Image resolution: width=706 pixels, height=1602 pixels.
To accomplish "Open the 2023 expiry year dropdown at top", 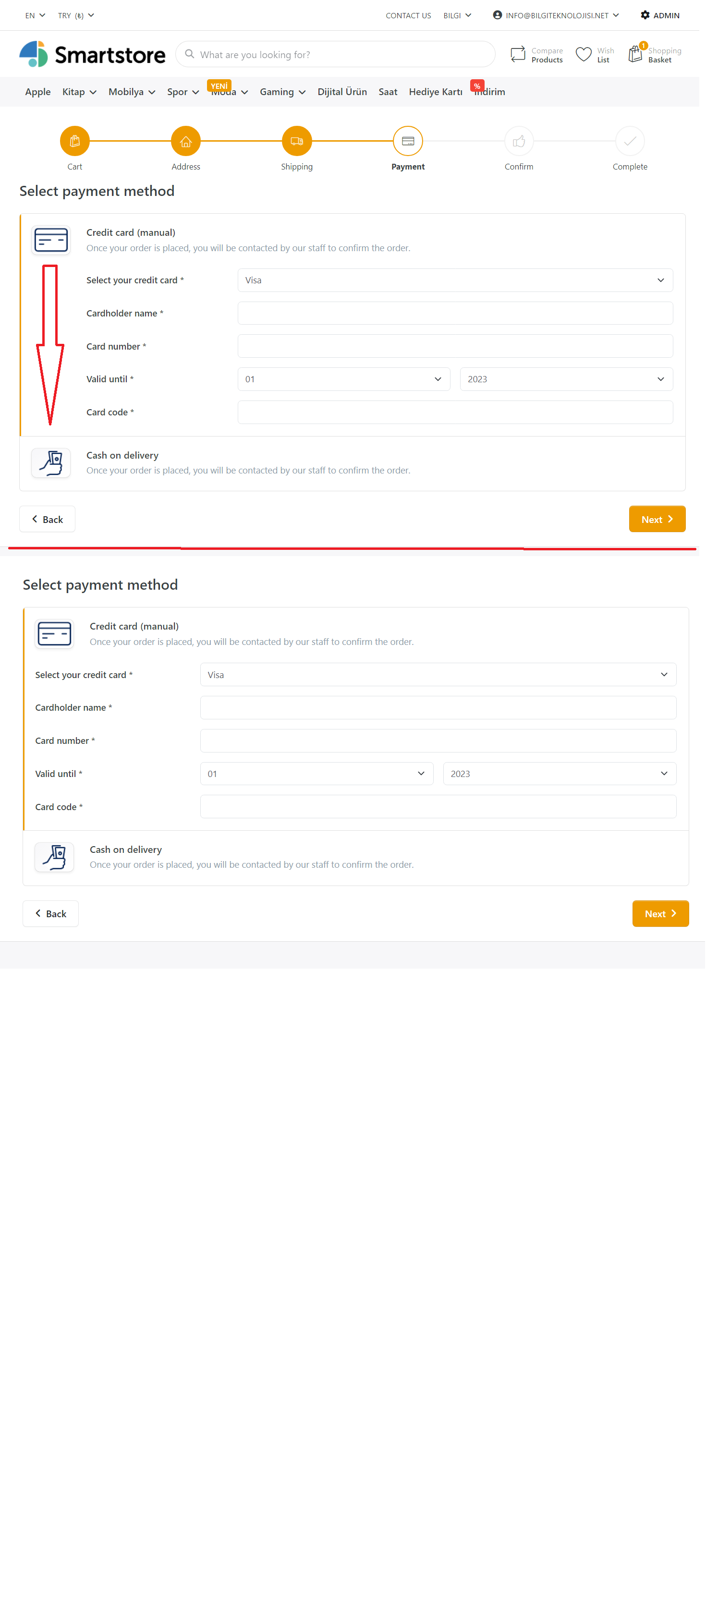I will pyautogui.click(x=566, y=379).
